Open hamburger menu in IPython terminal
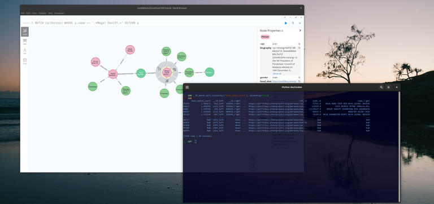Image resolution: width=434 pixels, height=204 pixels. click(x=389, y=87)
